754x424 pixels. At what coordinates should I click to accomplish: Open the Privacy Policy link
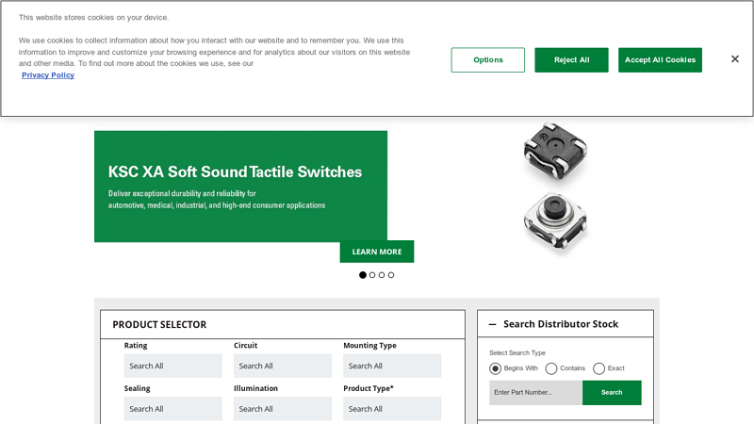(48, 75)
